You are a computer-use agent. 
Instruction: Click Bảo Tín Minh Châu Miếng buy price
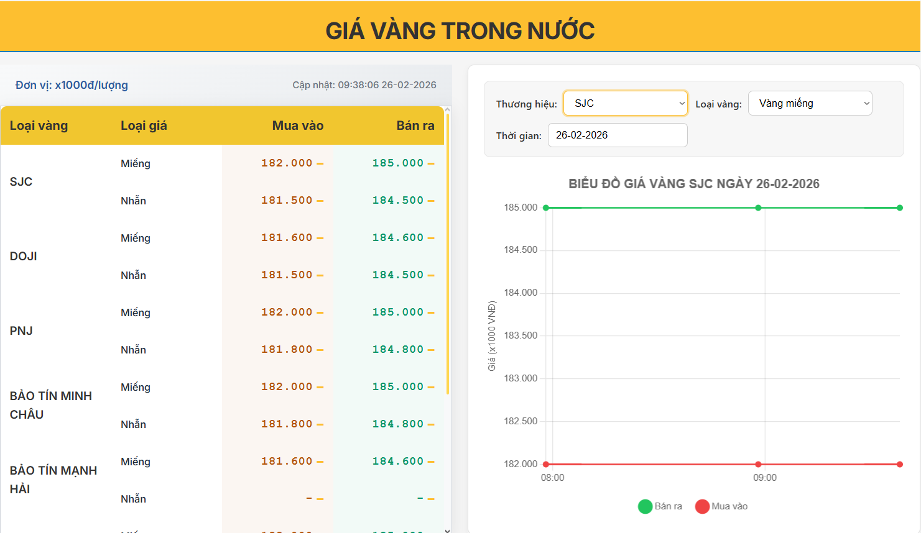pos(287,386)
